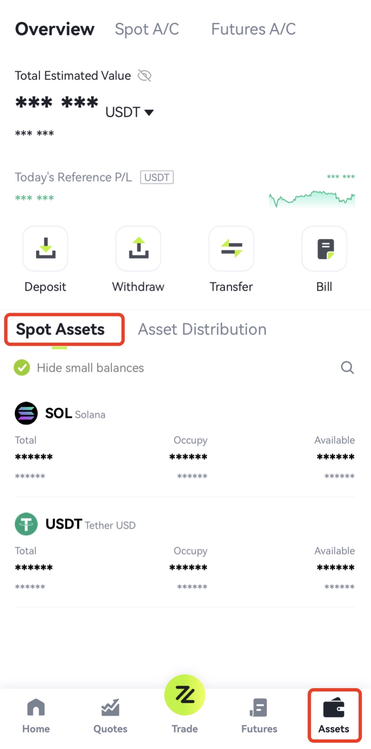Uncheck Hide small balances
This screenshot has width=371, height=749.
(x=22, y=367)
